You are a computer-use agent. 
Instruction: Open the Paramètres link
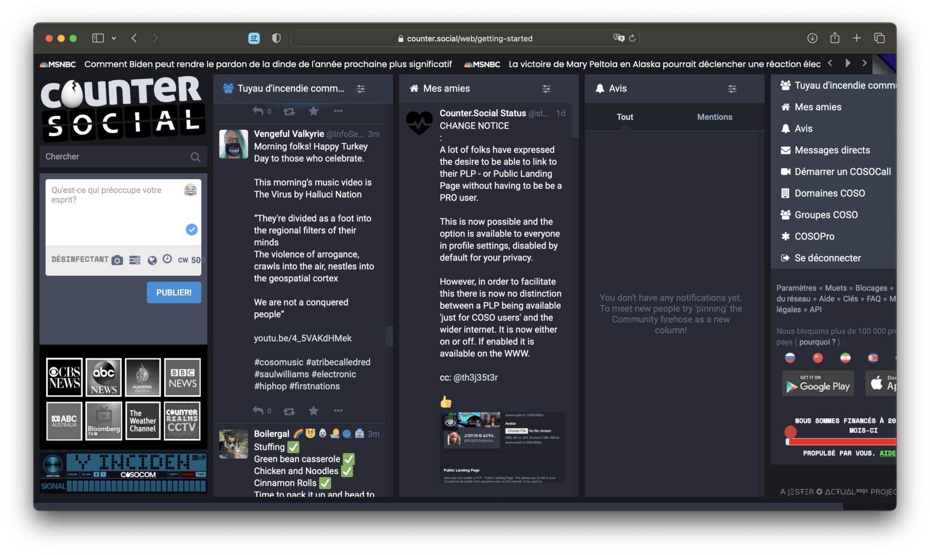pos(796,288)
